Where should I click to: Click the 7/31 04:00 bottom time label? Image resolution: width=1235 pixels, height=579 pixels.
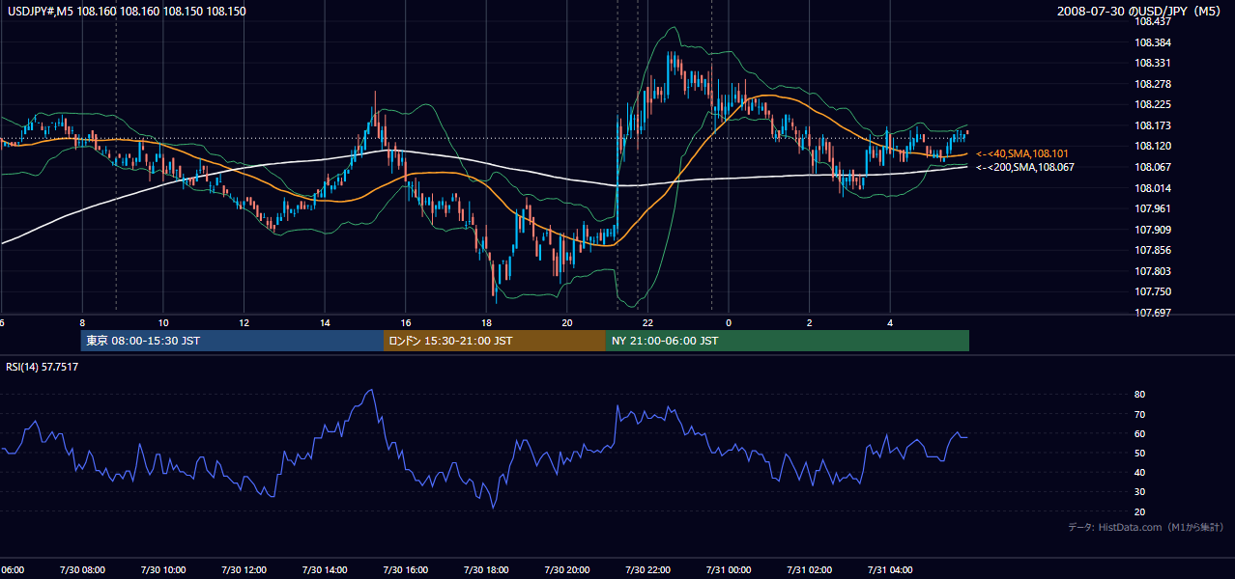point(890,570)
